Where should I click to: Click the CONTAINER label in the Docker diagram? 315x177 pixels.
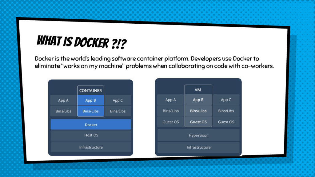90,91
